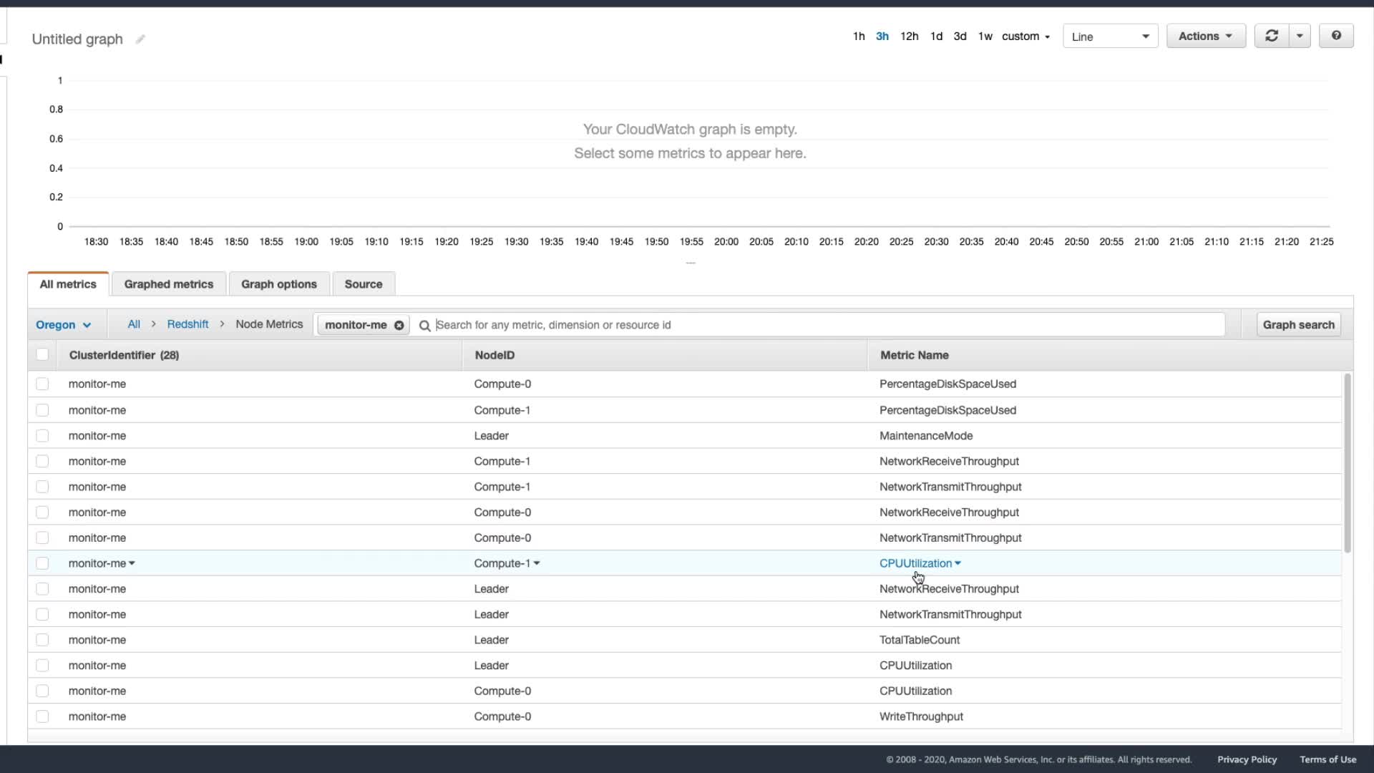Screen dimensions: 1374x773
Task: Click the search magnifier icon
Action: pos(424,326)
